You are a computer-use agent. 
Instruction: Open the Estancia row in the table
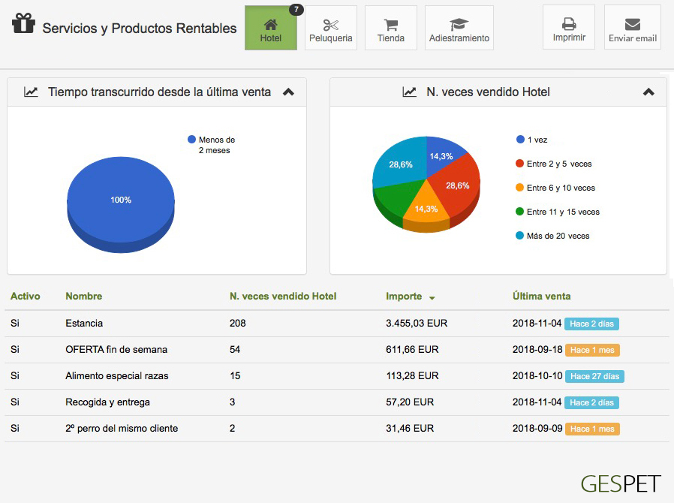coord(84,324)
